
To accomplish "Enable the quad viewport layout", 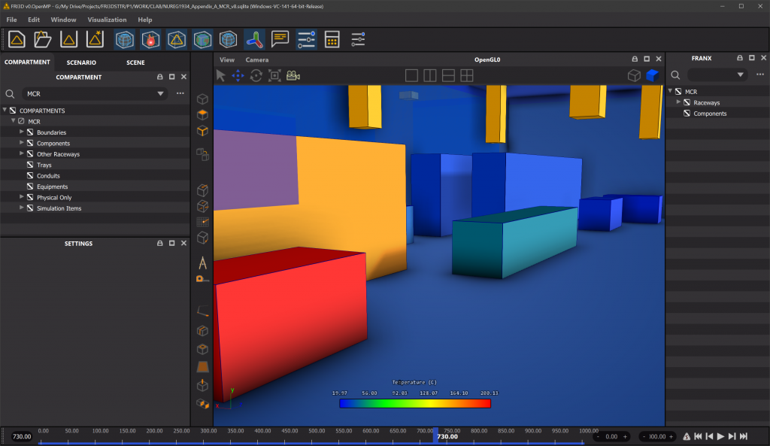I will (x=467, y=75).
